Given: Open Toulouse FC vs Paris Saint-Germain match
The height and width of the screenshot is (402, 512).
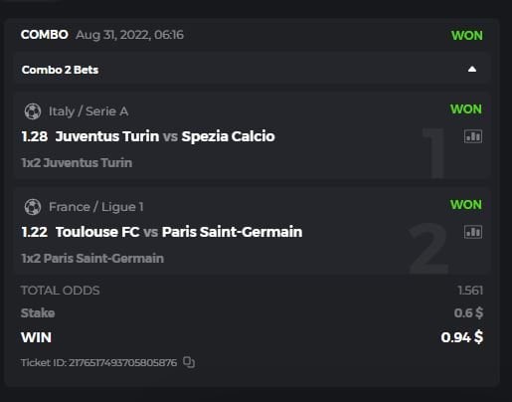Looking at the screenshot, I should [179, 232].
